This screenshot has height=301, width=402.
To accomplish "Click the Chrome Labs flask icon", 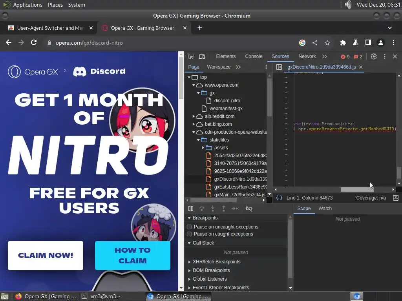I will point(355,43).
